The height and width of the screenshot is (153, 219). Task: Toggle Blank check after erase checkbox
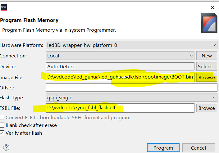point(2,125)
